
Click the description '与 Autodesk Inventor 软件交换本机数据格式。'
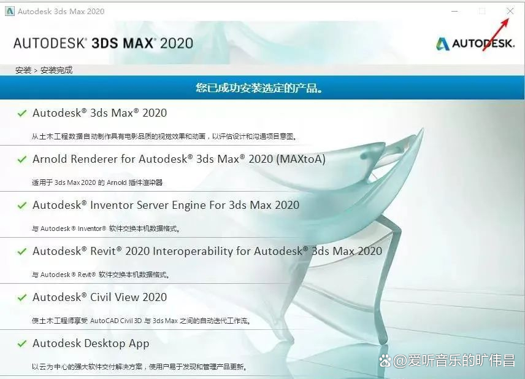(107, 229)
